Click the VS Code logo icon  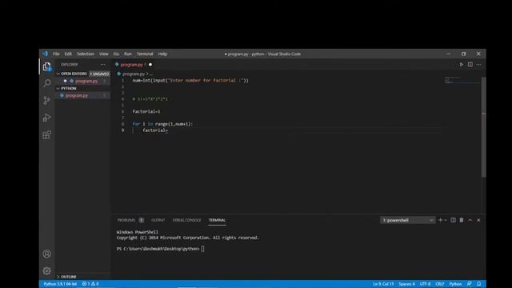pyautogui.click(x=46, y=54)
